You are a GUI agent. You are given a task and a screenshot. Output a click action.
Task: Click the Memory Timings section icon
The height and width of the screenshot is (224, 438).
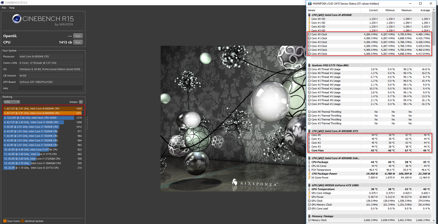coord(309,216)
